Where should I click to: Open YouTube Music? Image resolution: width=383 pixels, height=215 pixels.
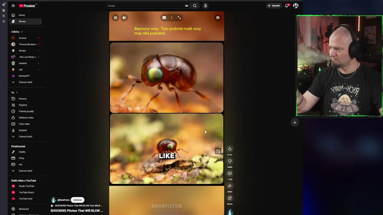click(25, 192)
